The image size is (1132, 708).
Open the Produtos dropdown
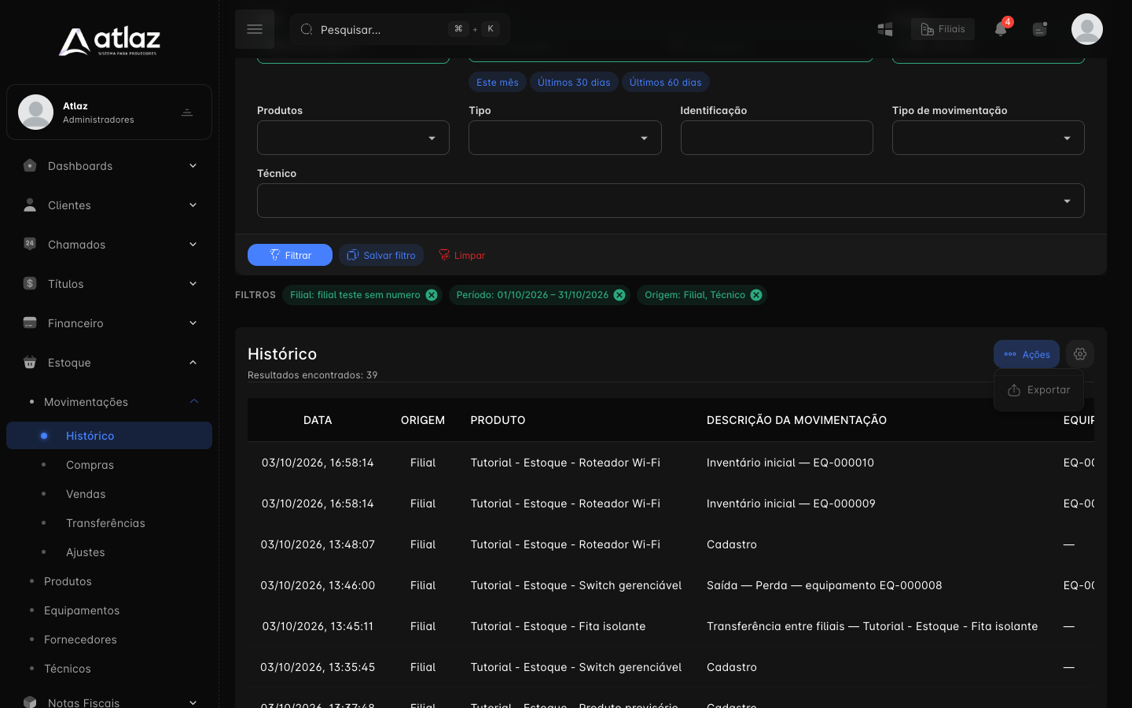pos(353,138)
